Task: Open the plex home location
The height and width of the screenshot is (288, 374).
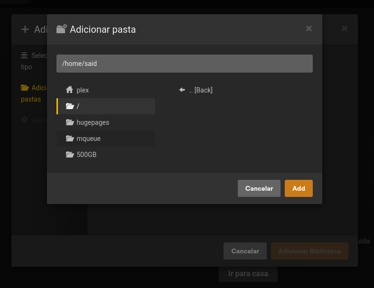Action: pos(106,90)
